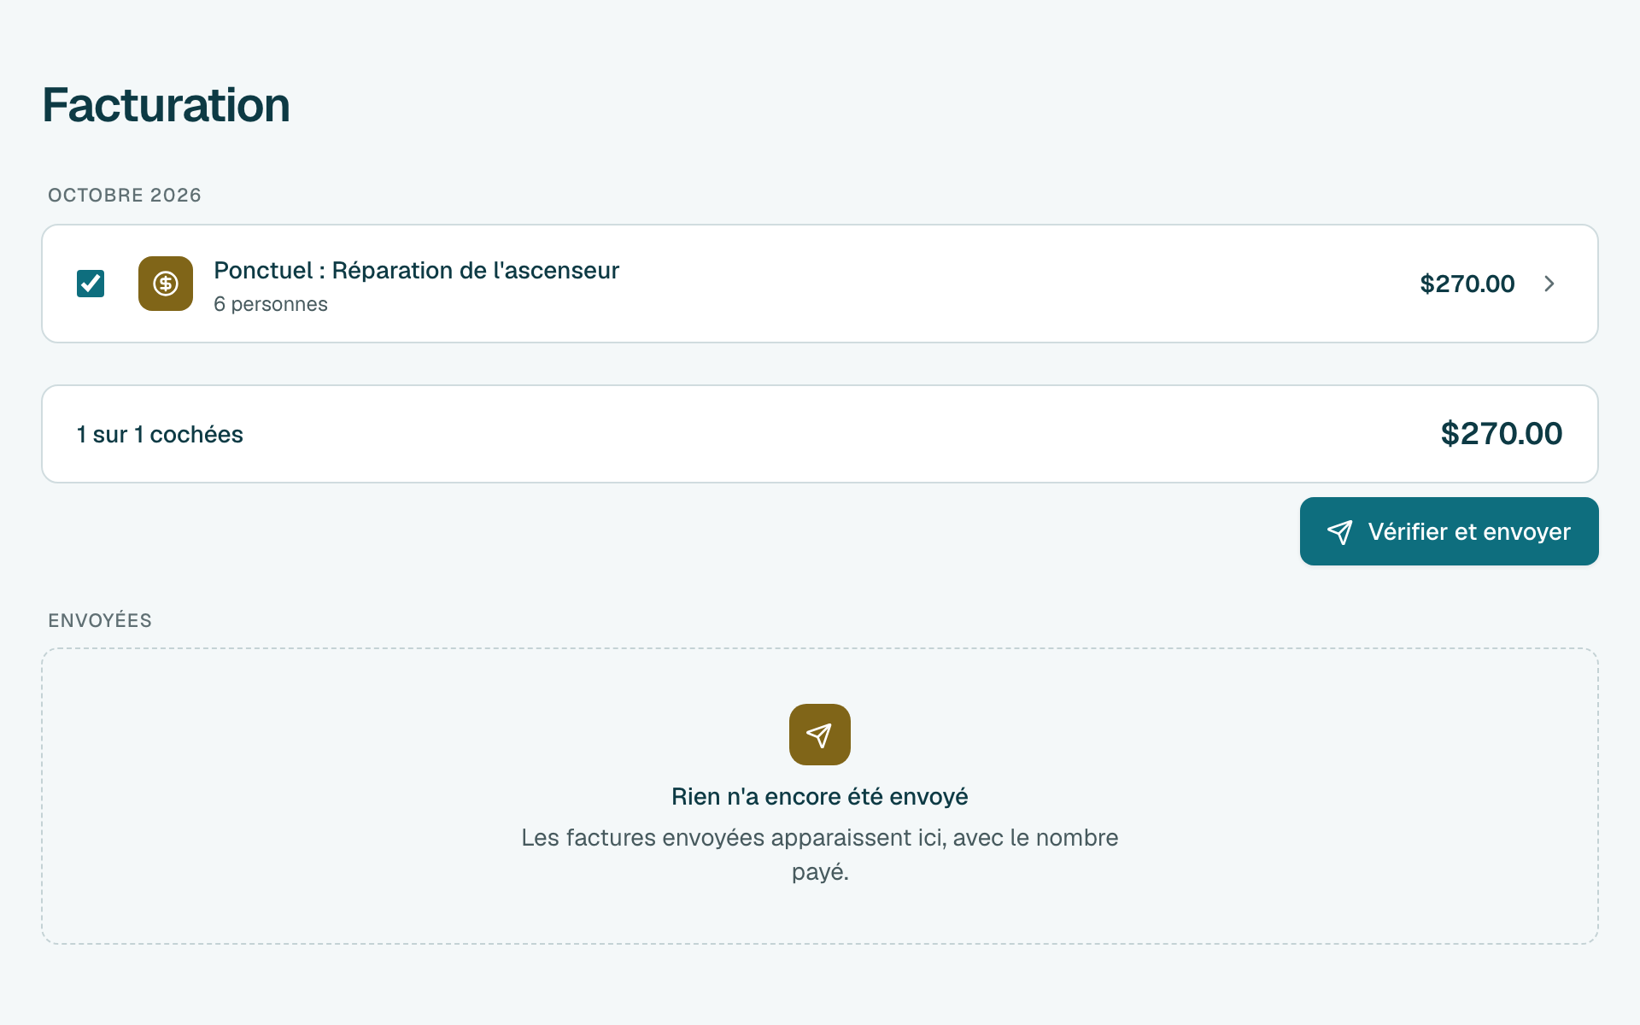Click the "1 sur 1 cochées" summary
The width and height of the screenshot is (1640, 1025).
click(160, 434)
